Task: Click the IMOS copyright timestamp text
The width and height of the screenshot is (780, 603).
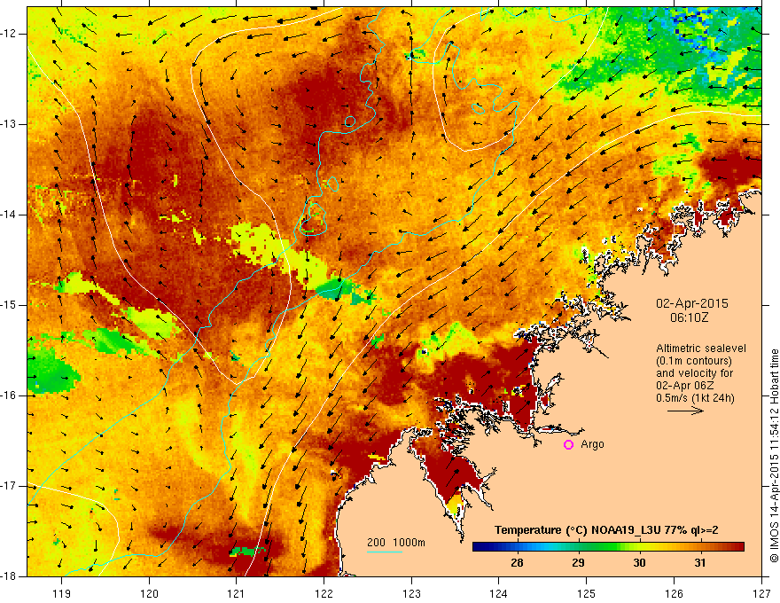Action: point(774,456)
